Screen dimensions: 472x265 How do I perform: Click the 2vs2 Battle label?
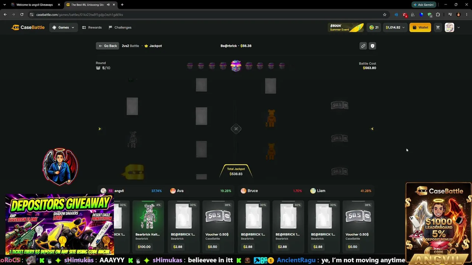coord(131,46)
